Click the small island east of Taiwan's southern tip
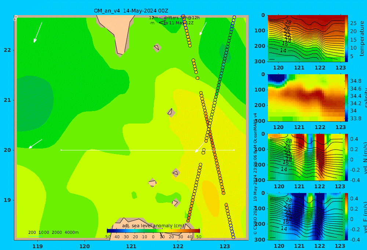The width and height of the screenshot is (367, 250). 157,47
